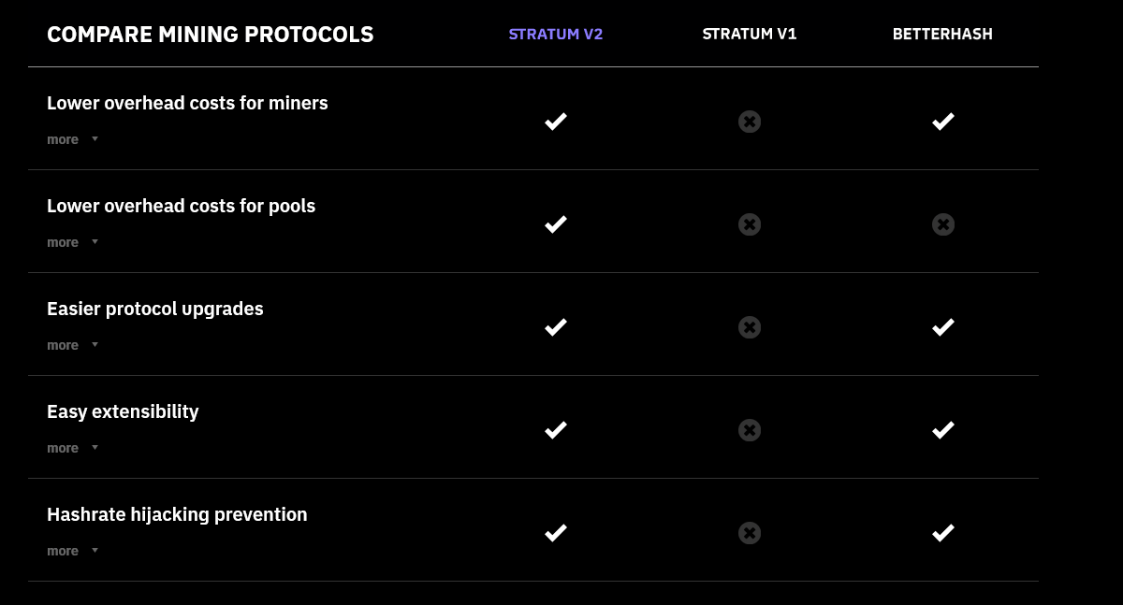The height and width of the screenshot is (605, 1123).
Task: Click the Hashrate hijacking prevention row title
Action: click(x=177, y=514)
